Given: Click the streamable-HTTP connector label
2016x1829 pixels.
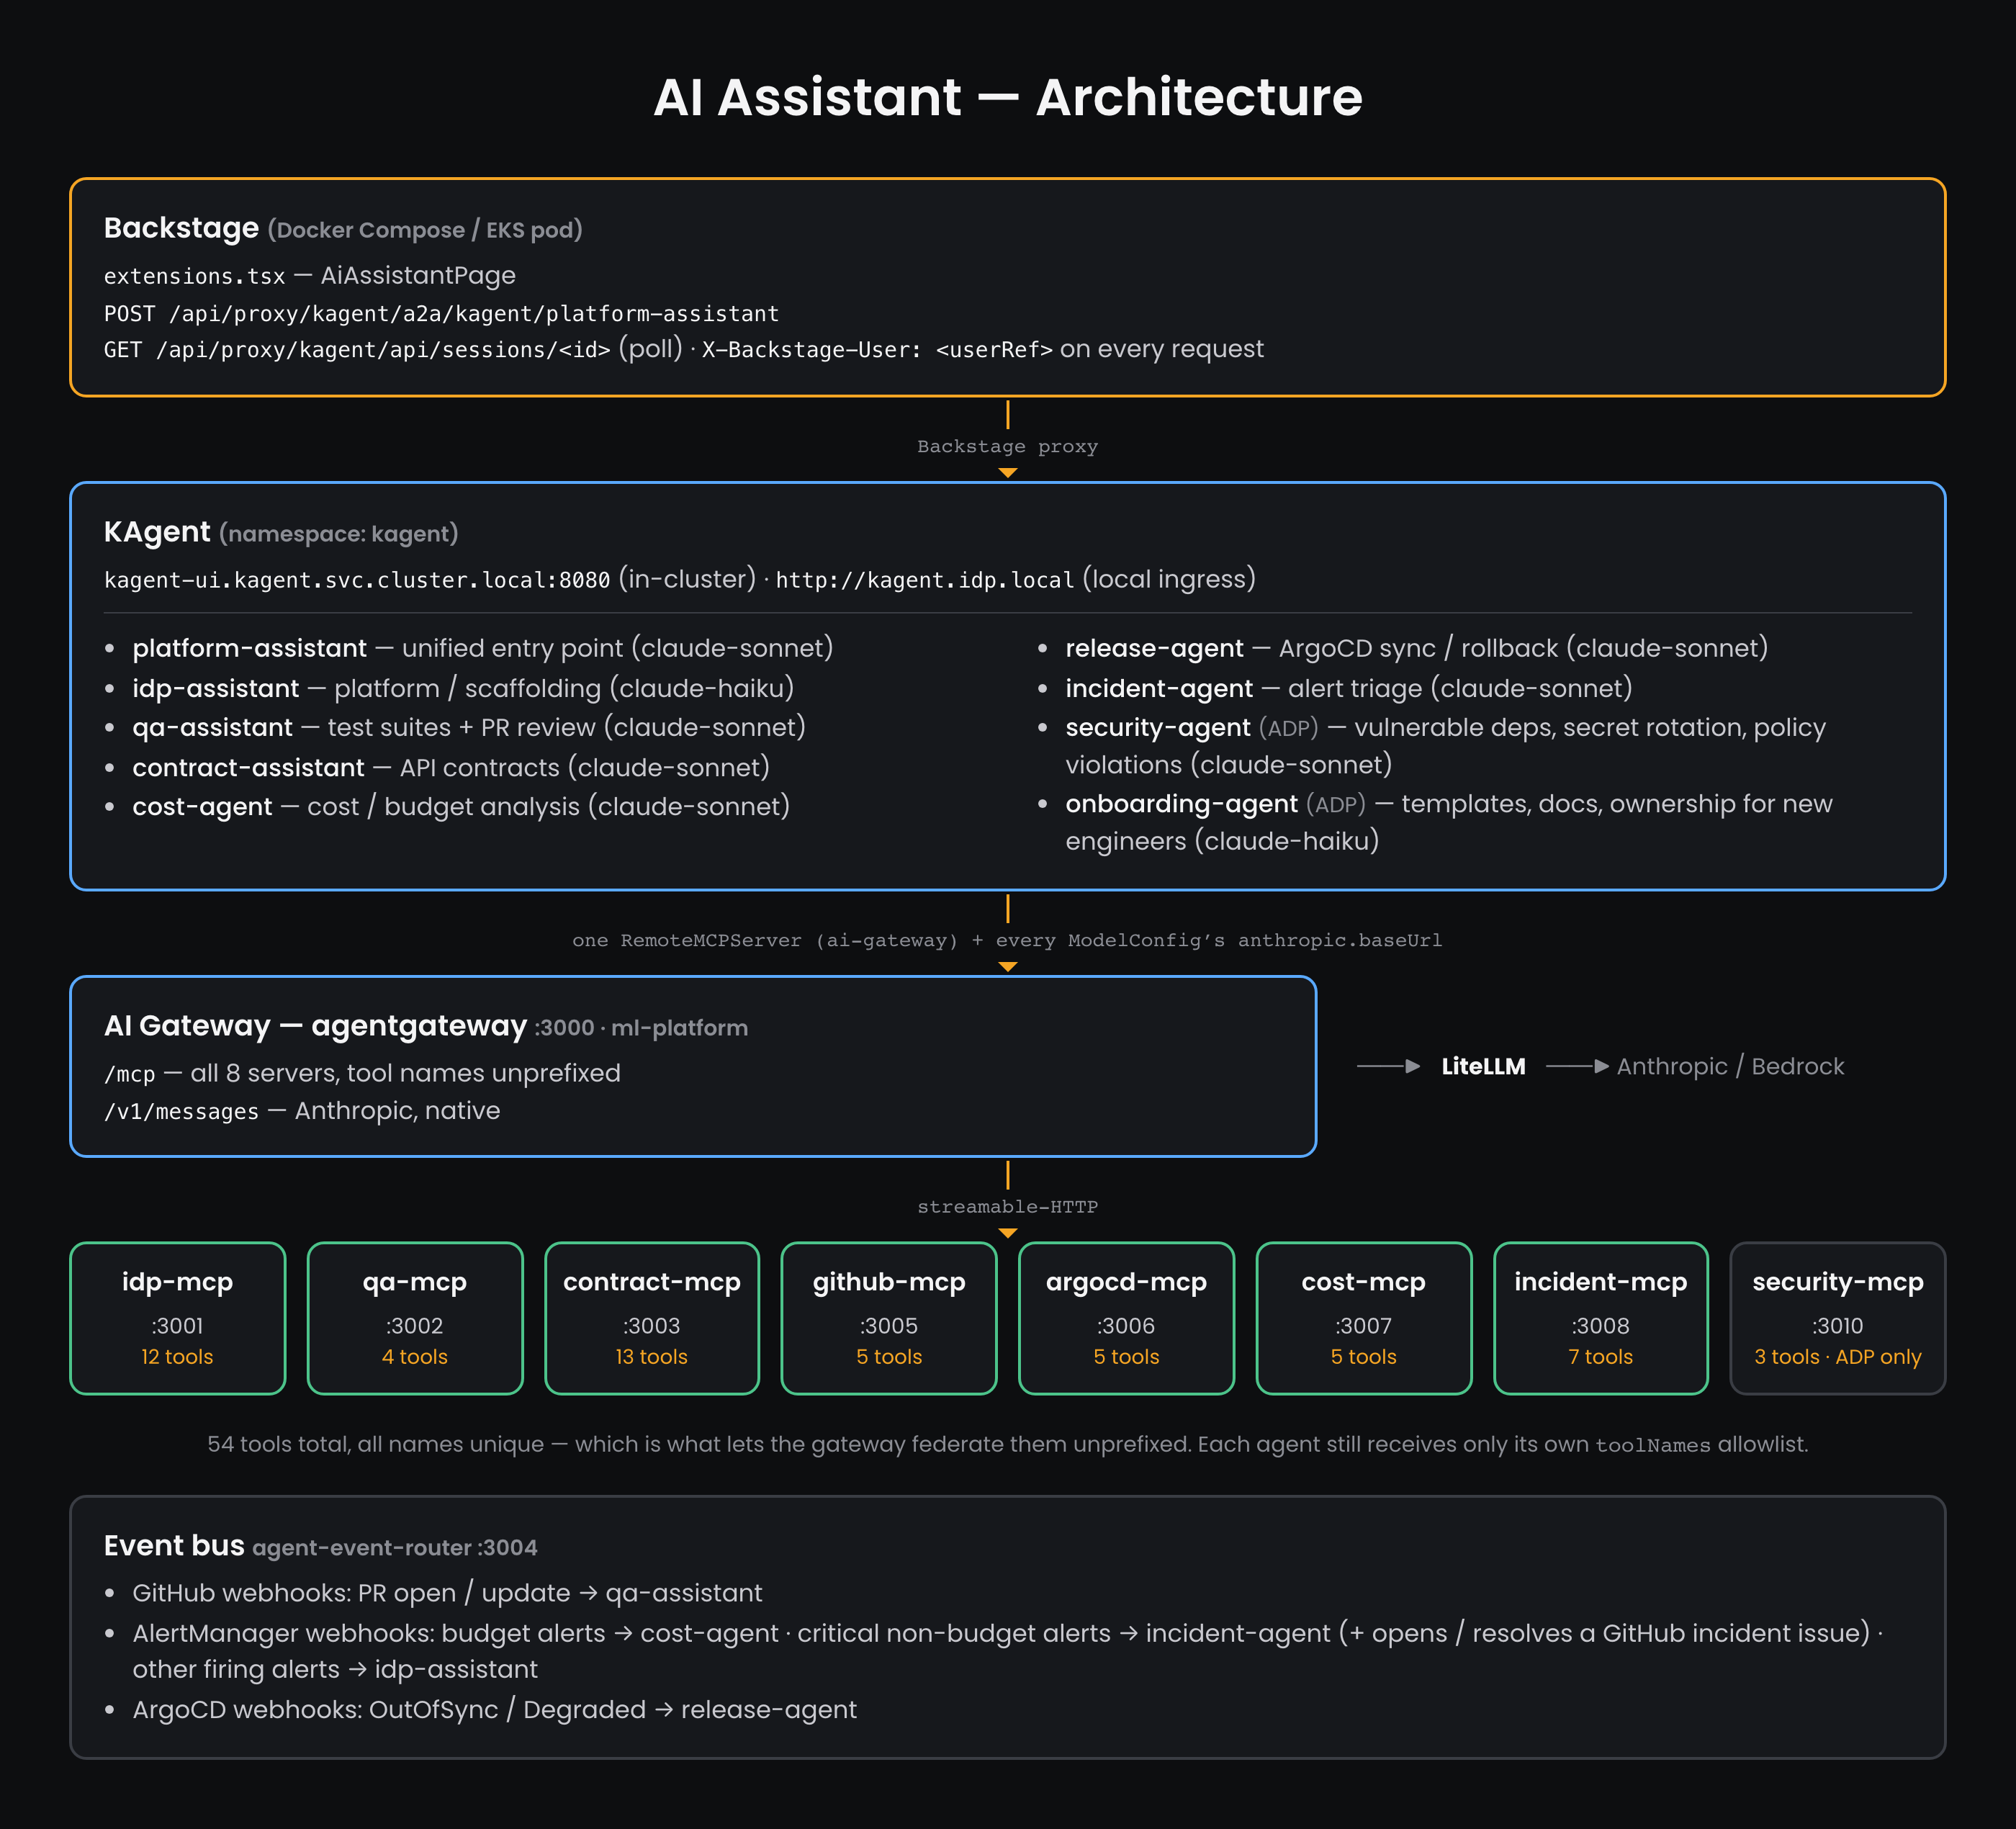Looking at the screenshot, I should (1007, 1207).
